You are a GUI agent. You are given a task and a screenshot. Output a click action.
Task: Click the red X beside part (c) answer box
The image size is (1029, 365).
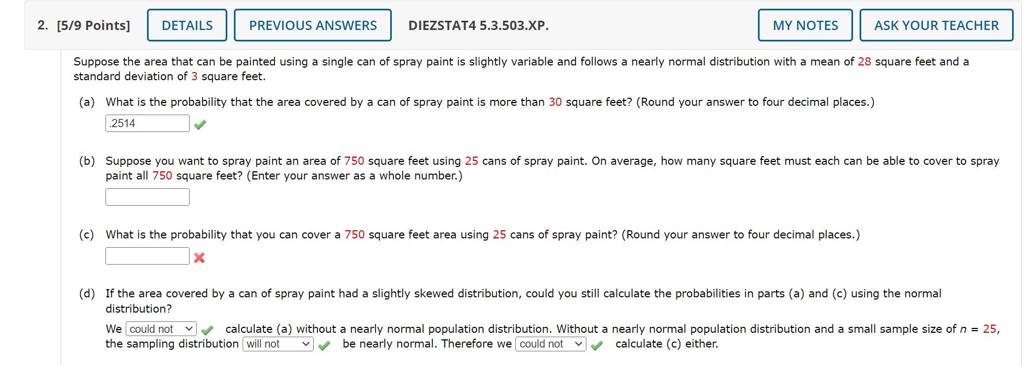[x=200, y=258]
